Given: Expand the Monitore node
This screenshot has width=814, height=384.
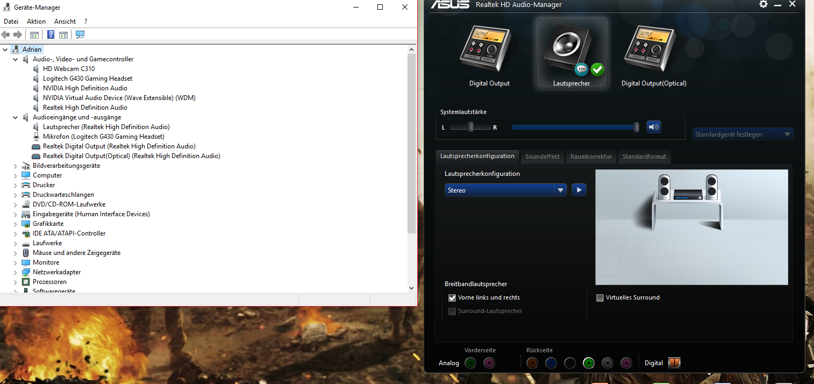Looking at the screenshot, I should (x=15, y=262).
